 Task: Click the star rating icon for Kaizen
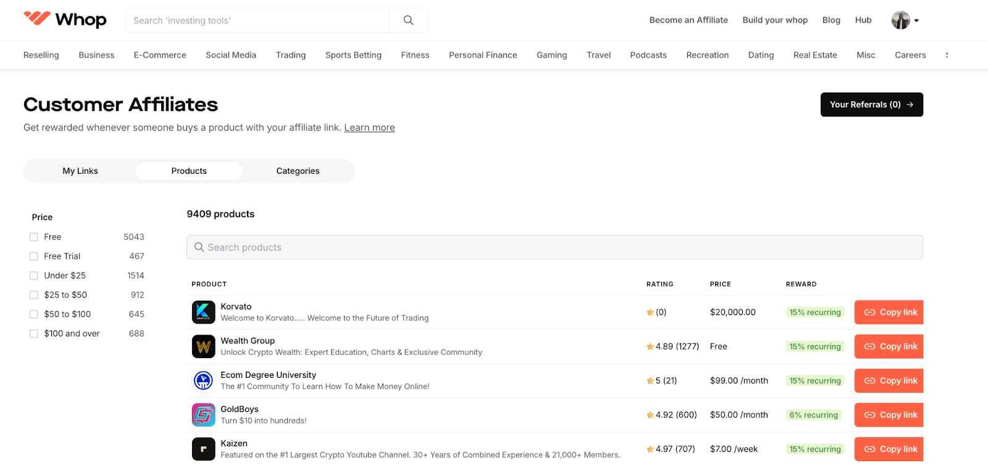pyautogui.click(x=650, y=449)
